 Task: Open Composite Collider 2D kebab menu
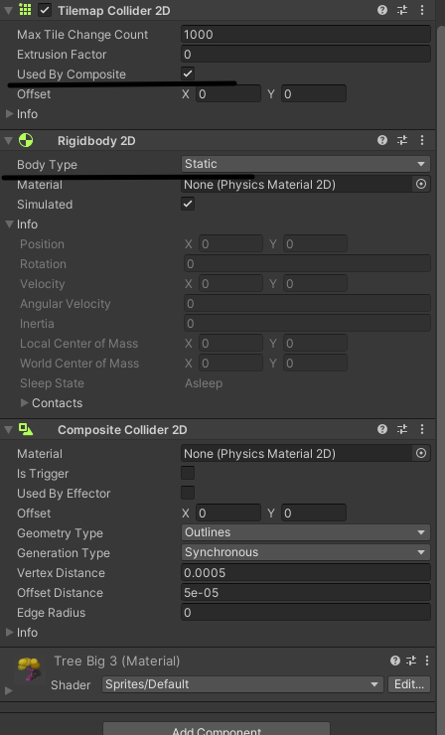click(422, 429)
